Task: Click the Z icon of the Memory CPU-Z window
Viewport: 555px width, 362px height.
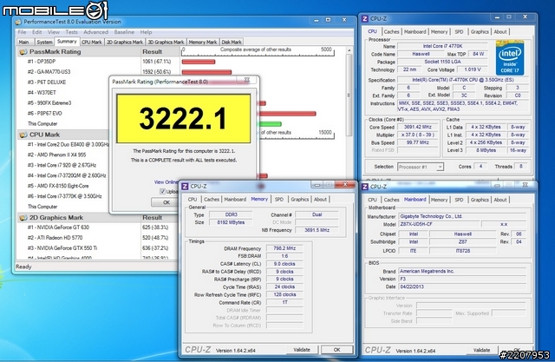Action: pos(185,186)
